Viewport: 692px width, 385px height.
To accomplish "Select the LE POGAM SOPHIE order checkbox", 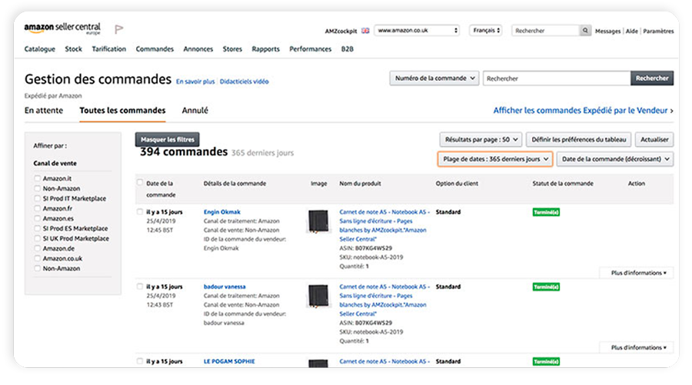I will 140,361.
